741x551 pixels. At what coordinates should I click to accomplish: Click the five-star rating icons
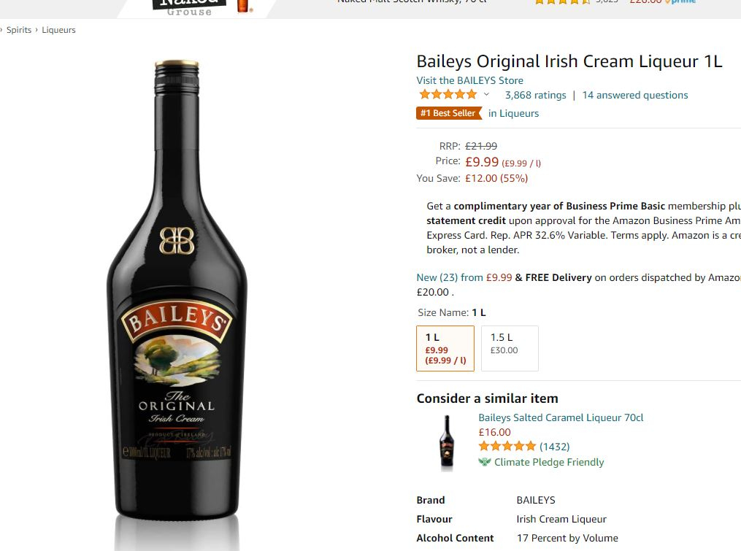point(448,95)
